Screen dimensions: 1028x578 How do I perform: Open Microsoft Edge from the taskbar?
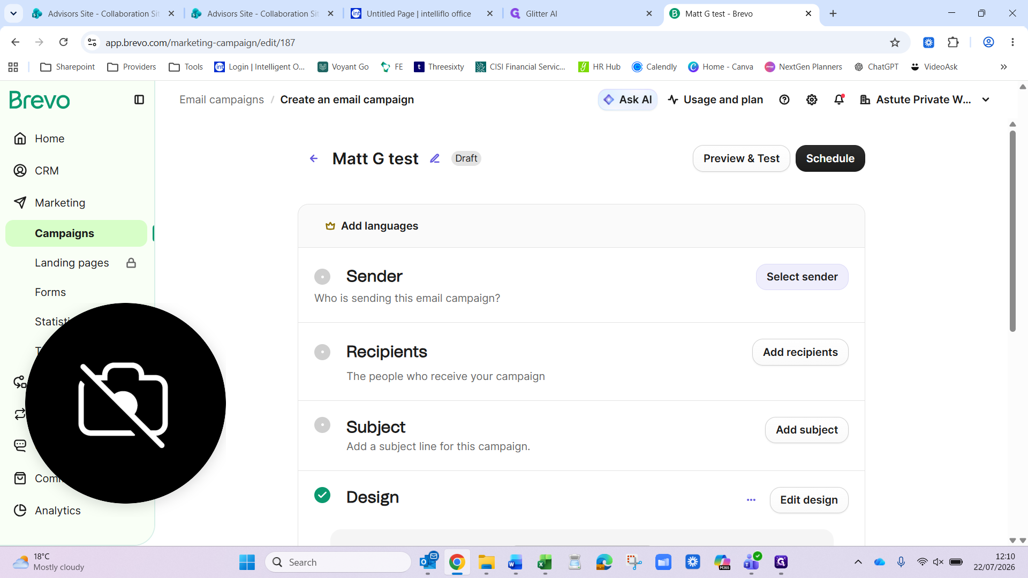(x=604, y=562)
